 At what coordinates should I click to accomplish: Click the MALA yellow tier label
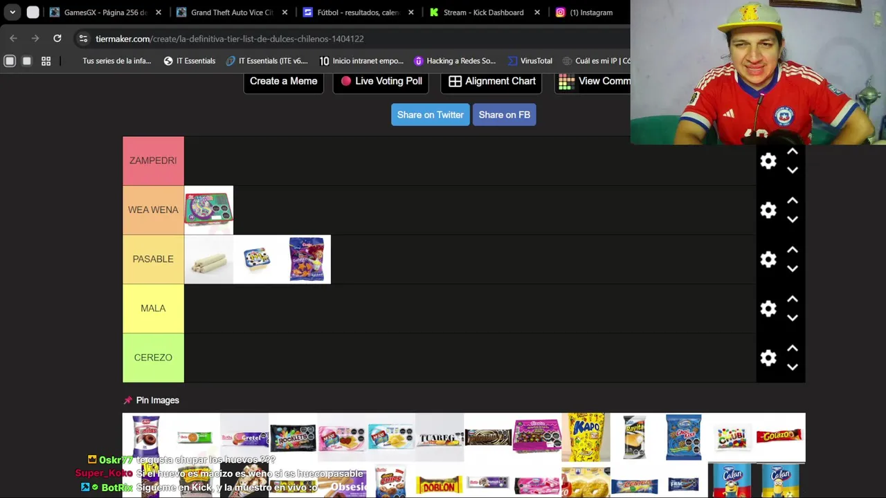(x=153, y=308)
